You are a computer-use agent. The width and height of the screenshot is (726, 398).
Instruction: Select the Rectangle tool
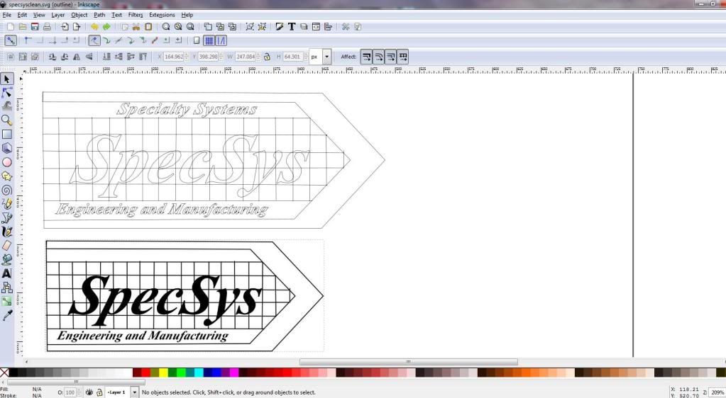coord(7,134)
